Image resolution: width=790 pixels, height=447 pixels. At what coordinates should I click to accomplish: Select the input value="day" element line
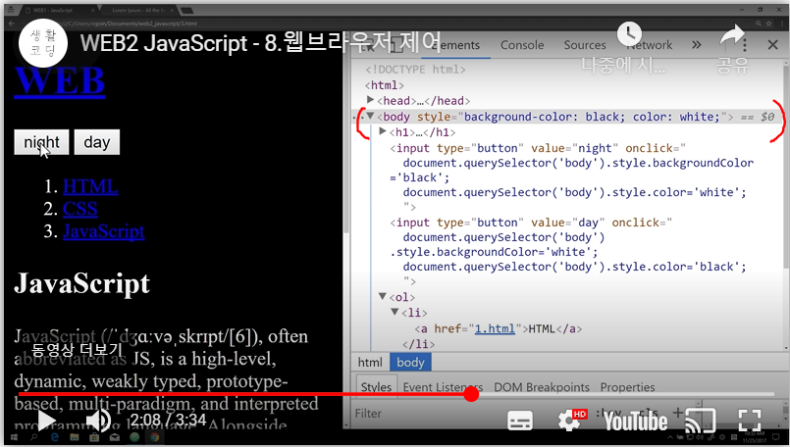531,223
